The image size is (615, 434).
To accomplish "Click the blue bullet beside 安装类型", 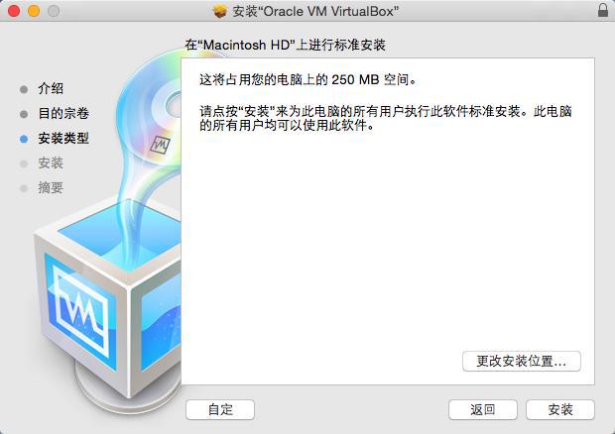I will pos(24,139).
